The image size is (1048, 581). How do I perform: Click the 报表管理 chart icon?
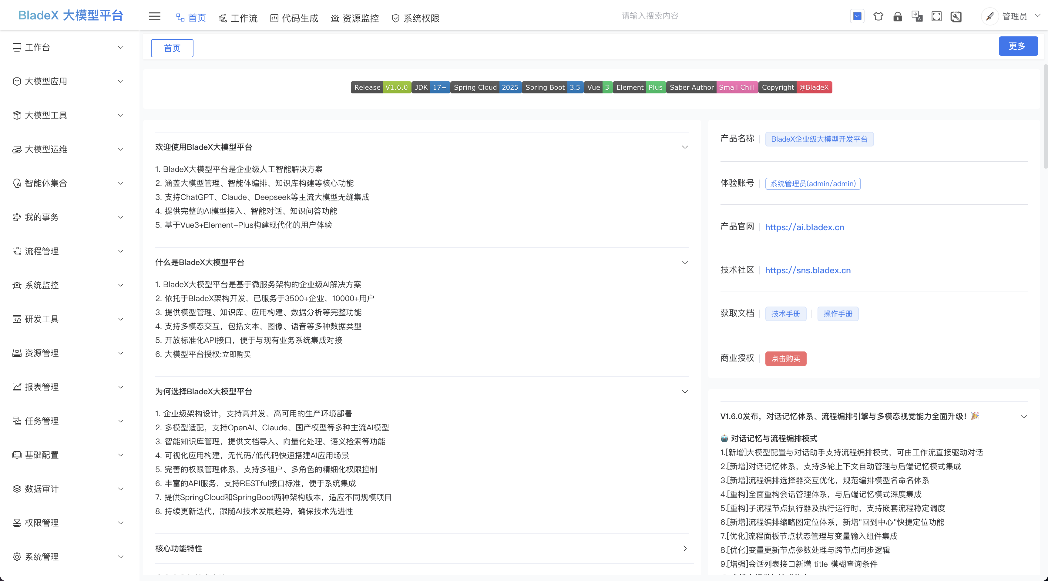17,387
